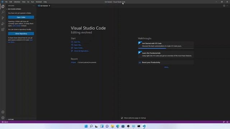
Task: Open the Edit menu
Action: (x=11, y=2)
